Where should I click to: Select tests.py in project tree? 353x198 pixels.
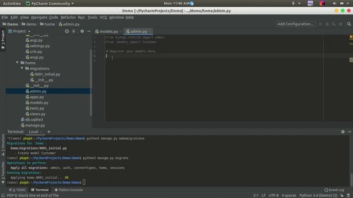pos(37,108)
